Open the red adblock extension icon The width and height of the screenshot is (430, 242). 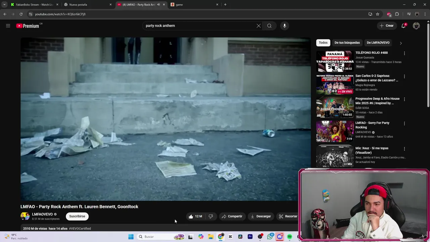coord(389,14)
